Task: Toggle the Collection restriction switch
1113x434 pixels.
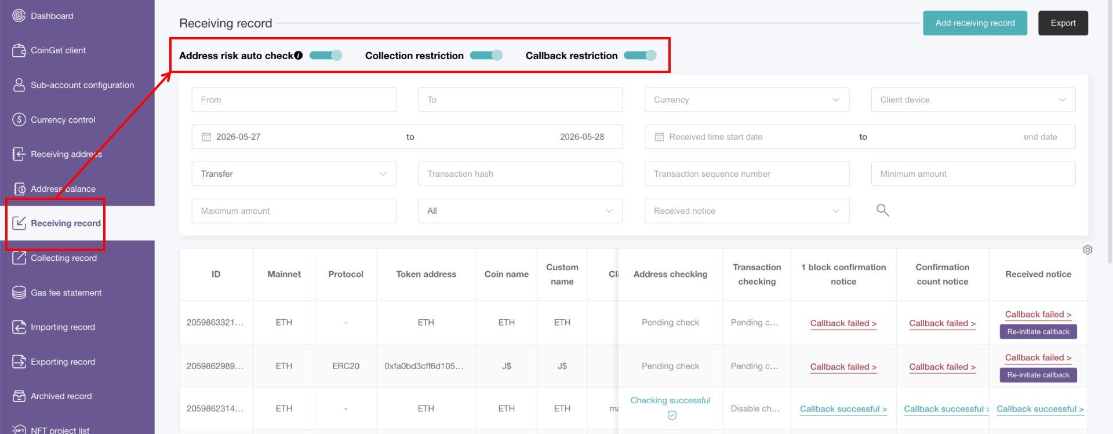Action: coord(486,56)
